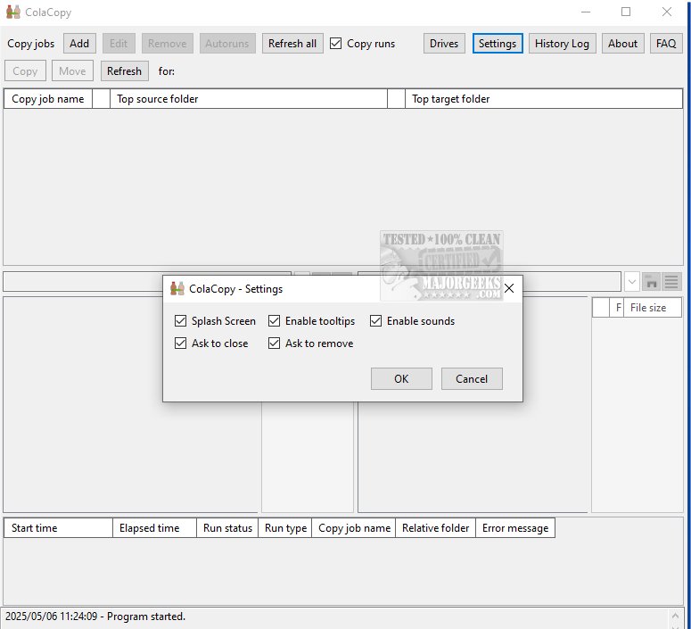Expand the path dropdown arrow
Image resolution: width=691 pixels, height=629 pixels.
pos(632,281)
